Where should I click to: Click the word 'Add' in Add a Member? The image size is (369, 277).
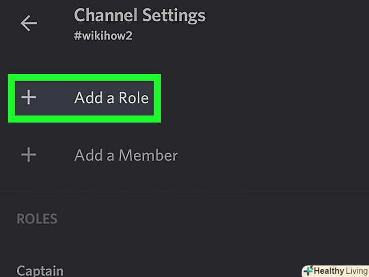[x=87, y=155]
